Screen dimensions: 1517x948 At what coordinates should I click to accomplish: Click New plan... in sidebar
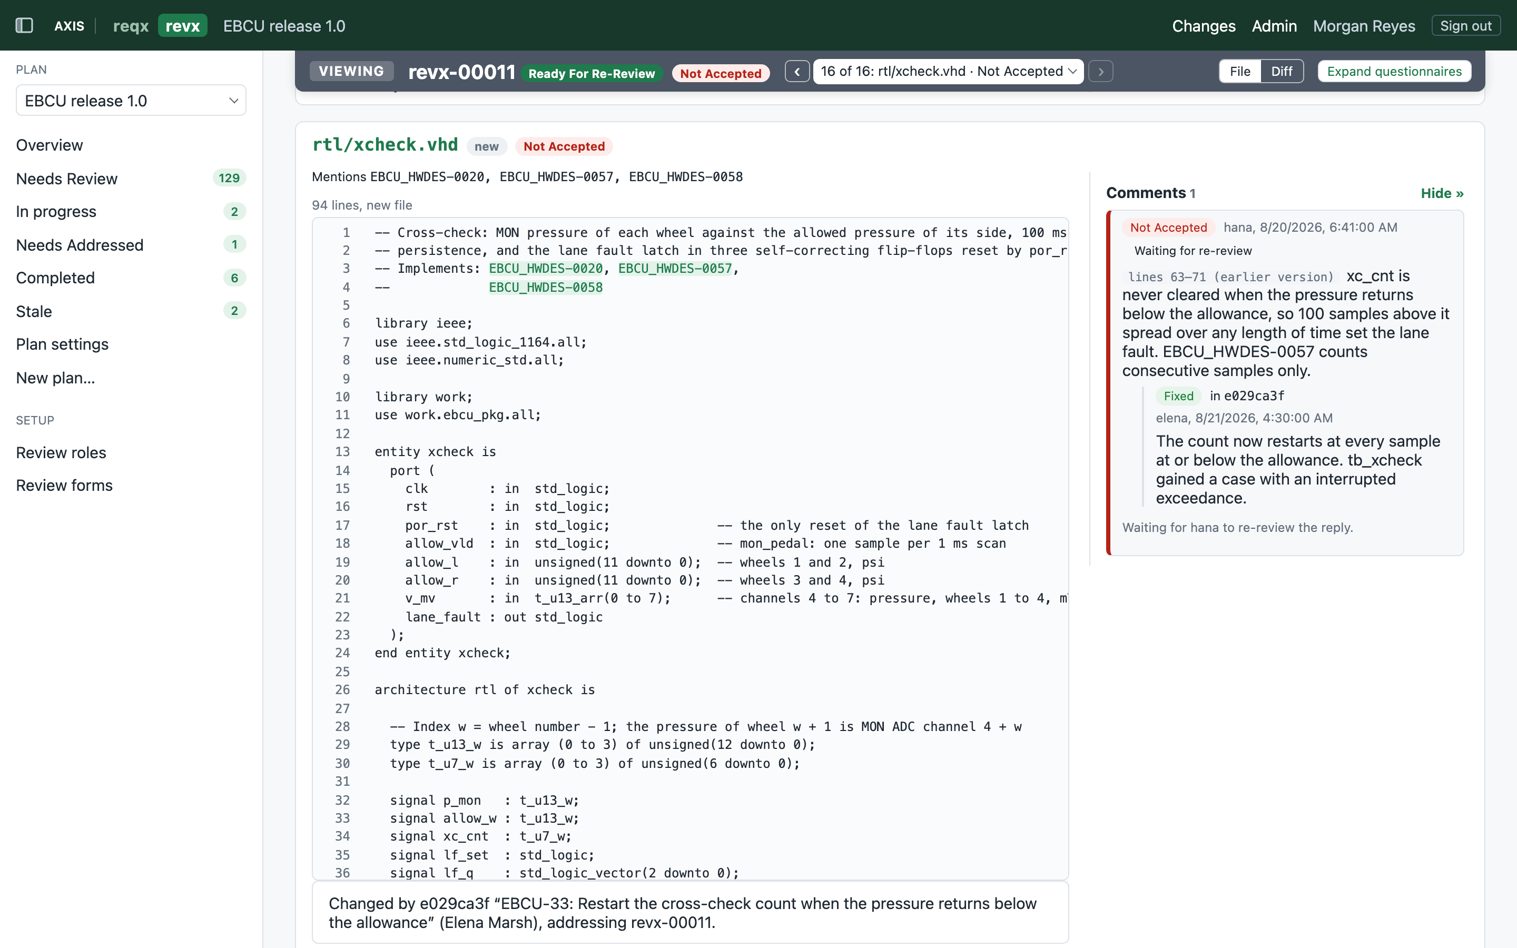56,378
